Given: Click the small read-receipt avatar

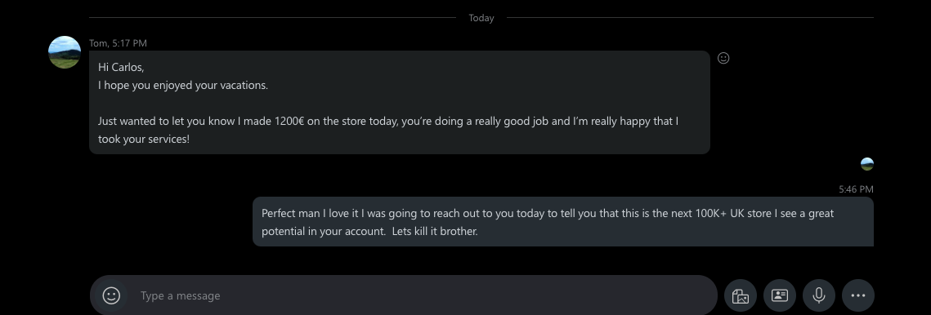Looking at the screenshot, I should [x=867, y=164].
